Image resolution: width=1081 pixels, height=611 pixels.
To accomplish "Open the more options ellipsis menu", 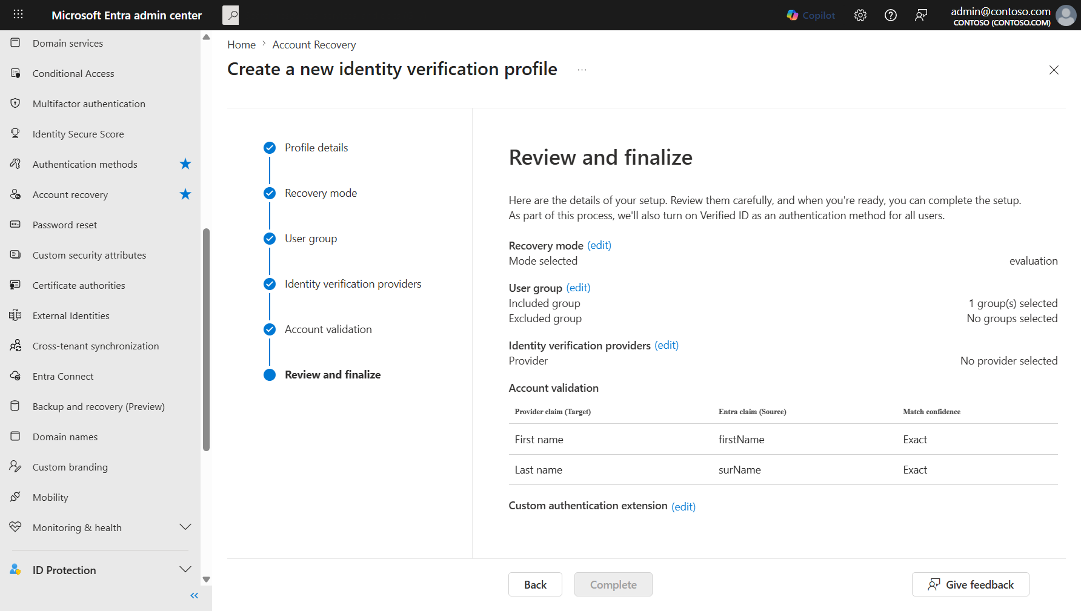I will [582, 70].
